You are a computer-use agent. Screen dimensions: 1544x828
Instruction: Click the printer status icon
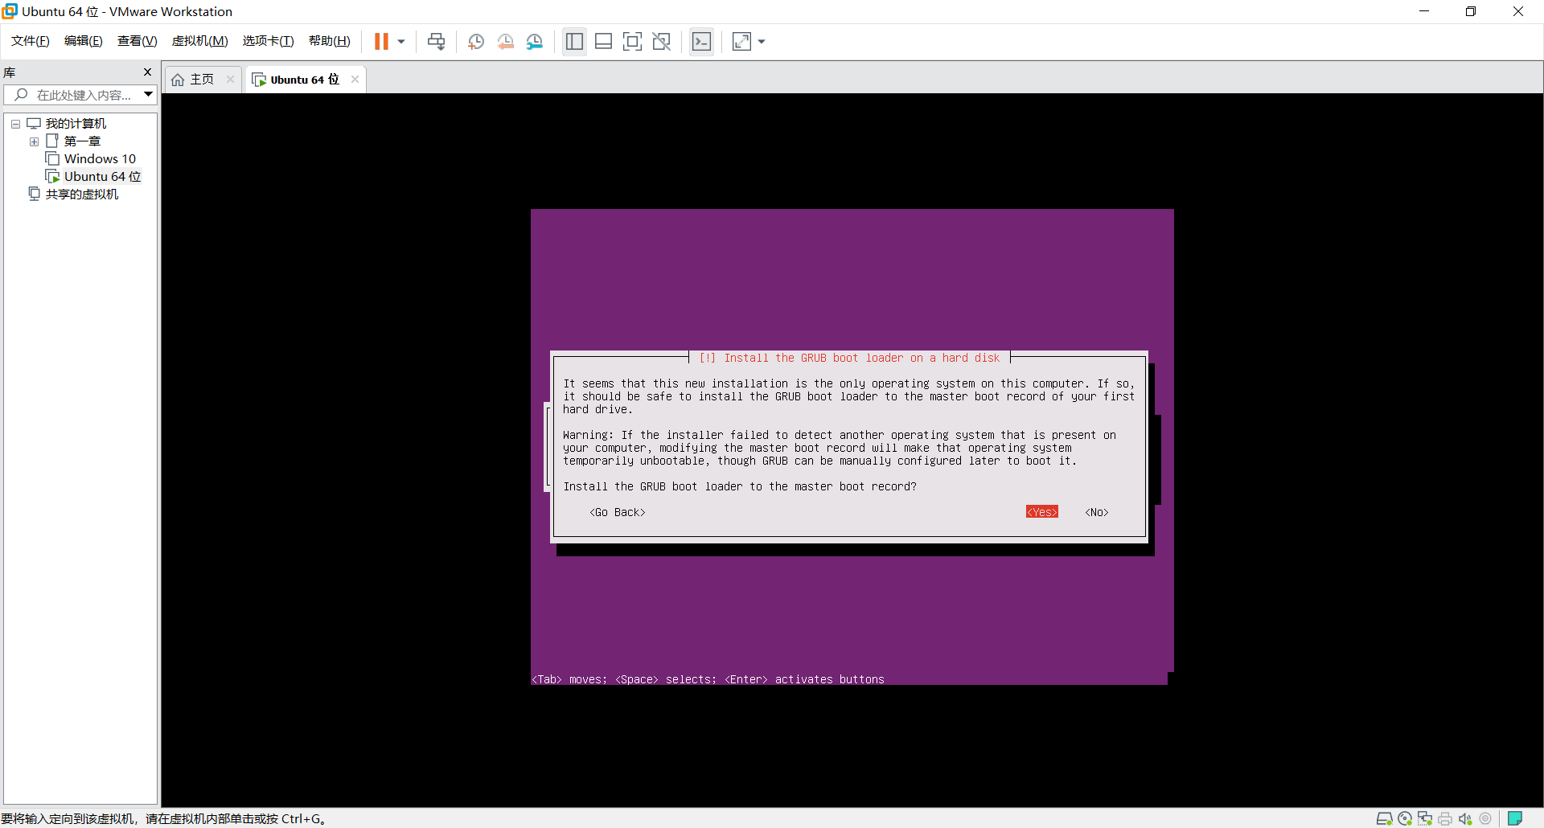click(x=1445, y=818)
